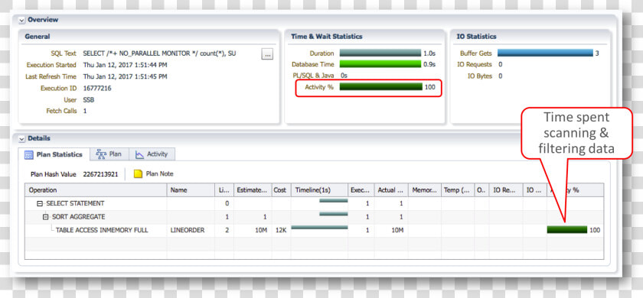Viewport: 643px width, 298px height.
Task: Switch to the Plan tab
Action: [109, 154]
